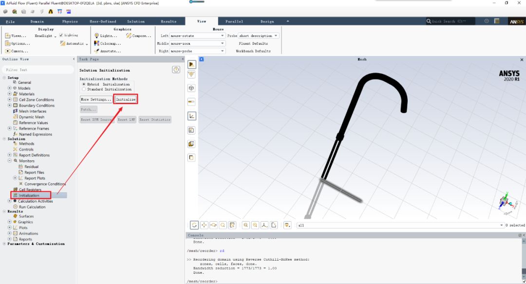The height and width of the screenshot is (284, 526).
Task: Click the orientation triad in graphics window
Action: 507,202
